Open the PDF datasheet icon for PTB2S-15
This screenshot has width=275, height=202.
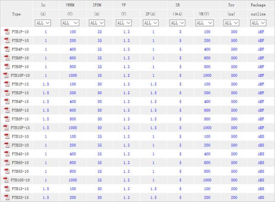[x=7, y=197]
